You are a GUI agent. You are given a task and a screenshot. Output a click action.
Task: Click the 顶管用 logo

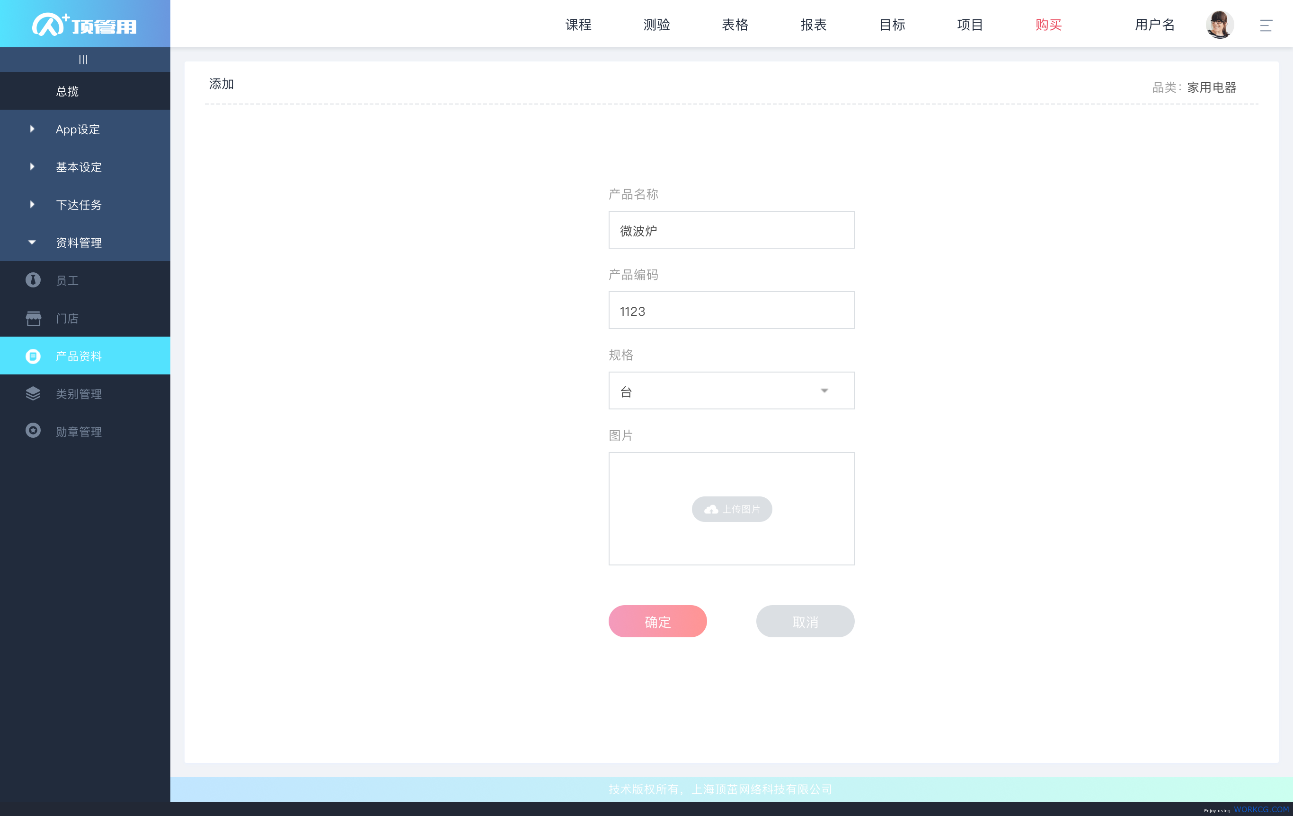click(85, 24)
